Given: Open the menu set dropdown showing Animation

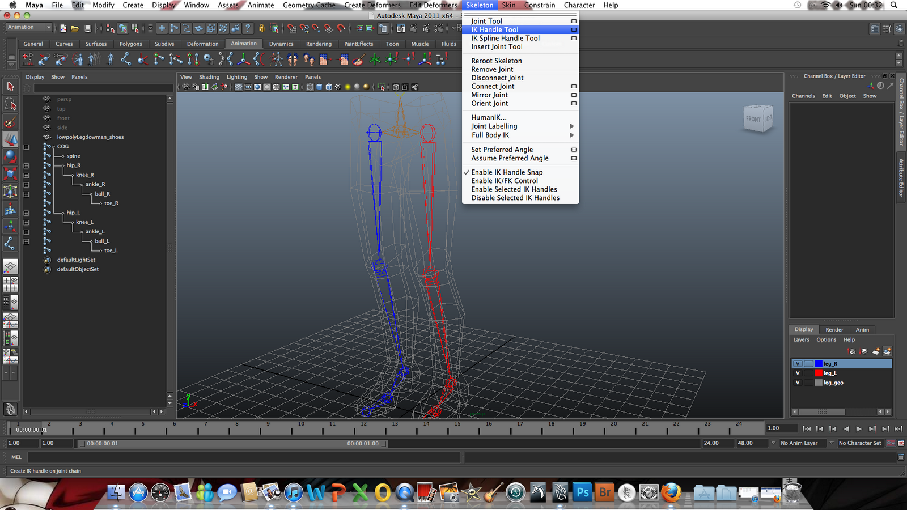Looking at the screenshot, I should point(28,27).
